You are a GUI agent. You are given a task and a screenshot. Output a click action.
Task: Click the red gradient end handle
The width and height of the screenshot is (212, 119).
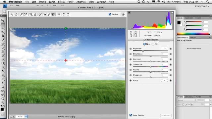click(66, 60)
